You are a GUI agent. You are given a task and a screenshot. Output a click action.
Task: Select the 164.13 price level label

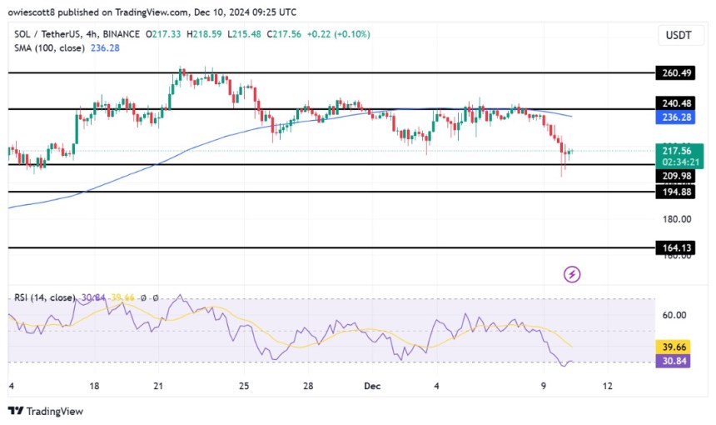(x=675, y=247)
